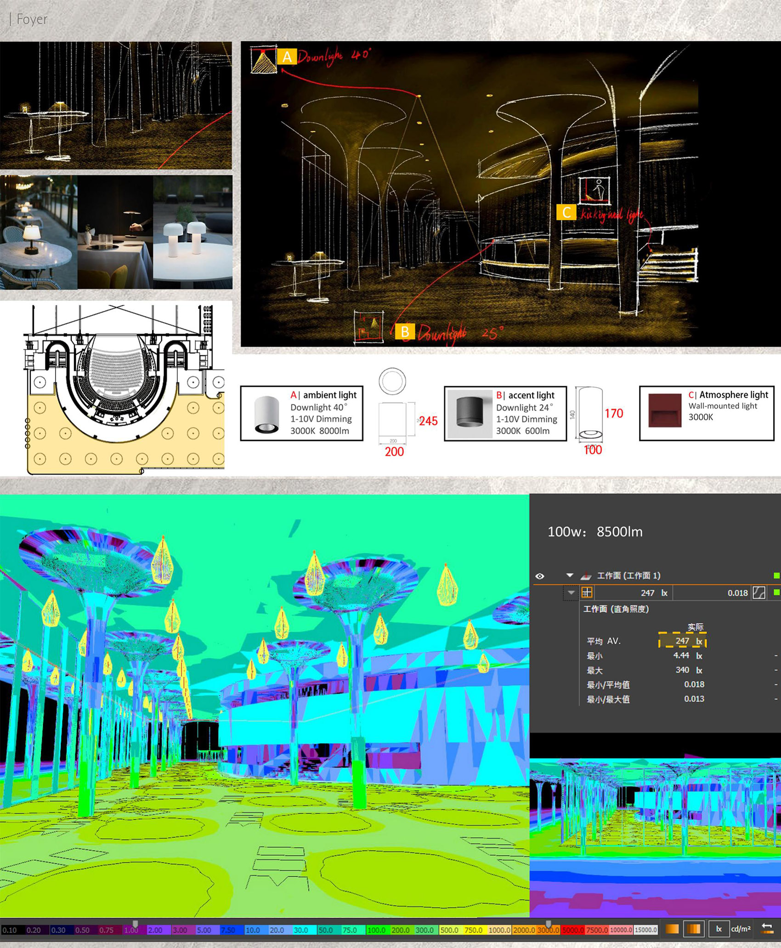Screen dimensions: 781x948
Task: Collapse the 工作面 (工作面 1) entry via its triangle
Action: click(569, 576)
